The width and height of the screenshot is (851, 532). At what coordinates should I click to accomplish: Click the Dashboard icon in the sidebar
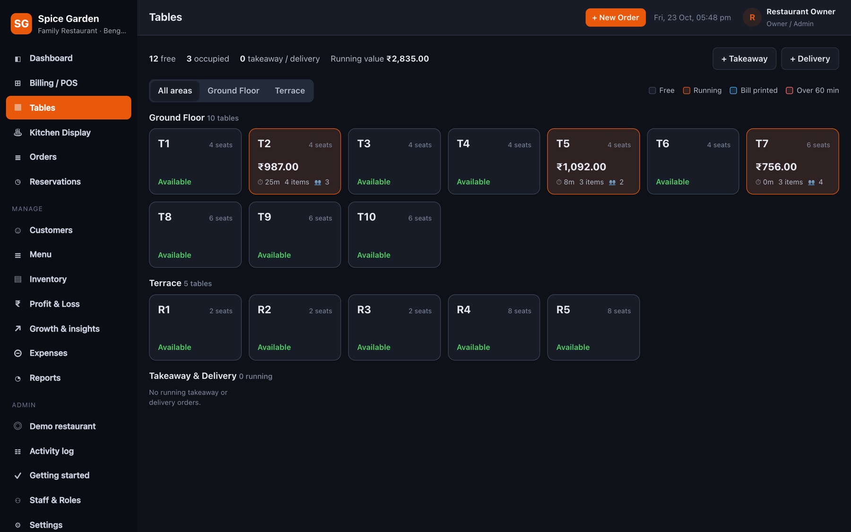(18, 59)
